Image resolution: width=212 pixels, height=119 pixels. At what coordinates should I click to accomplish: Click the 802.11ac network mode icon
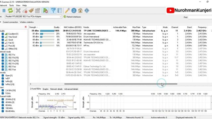[6, 66]
